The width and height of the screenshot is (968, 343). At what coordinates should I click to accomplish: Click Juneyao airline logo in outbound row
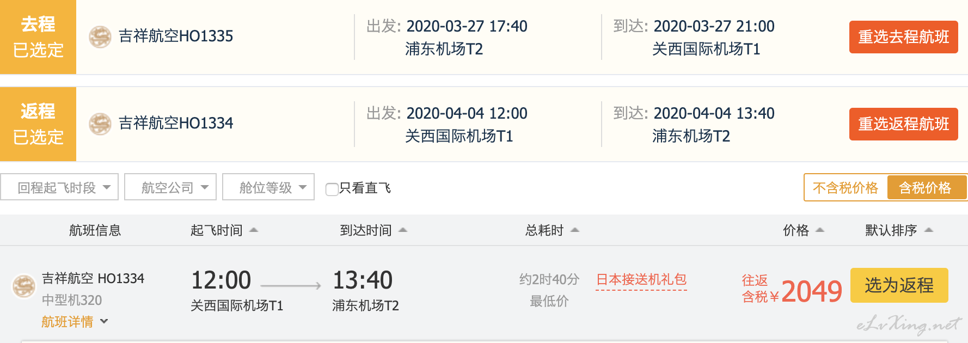coord(100,37)
